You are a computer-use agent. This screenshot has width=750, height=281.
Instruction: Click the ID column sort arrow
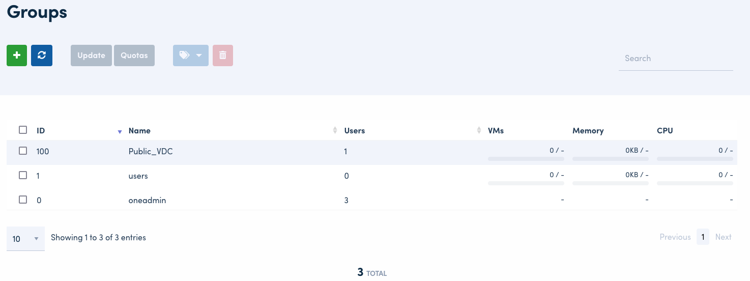point(120,131)
